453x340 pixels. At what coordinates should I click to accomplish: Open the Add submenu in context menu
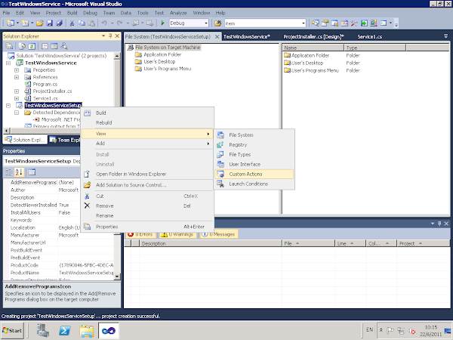pos(148,144)
